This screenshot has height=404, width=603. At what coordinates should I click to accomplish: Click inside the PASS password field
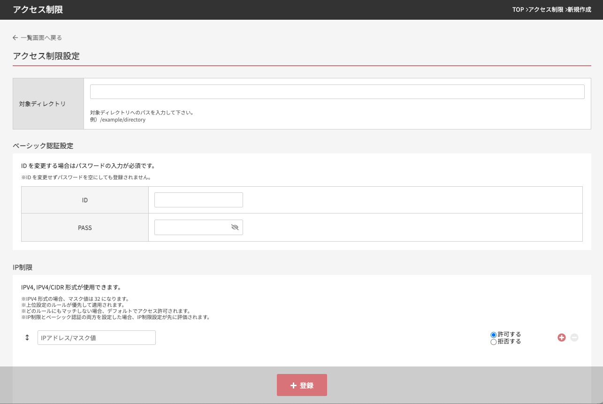[x=191, y=228]
